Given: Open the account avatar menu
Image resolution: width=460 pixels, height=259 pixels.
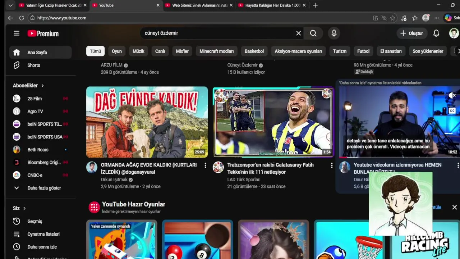Looking at the screenshot, I should (x=454, y=33).
